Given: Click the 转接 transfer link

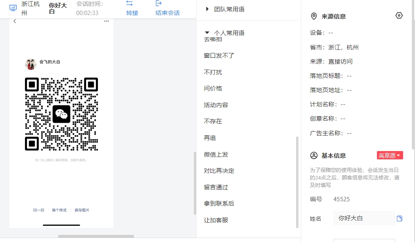Looking at the screenshot, I should tap(132, 13).
